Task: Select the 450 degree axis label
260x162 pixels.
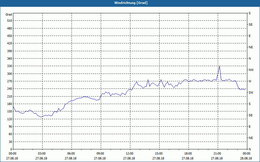Action: click(x=10, y=36)
